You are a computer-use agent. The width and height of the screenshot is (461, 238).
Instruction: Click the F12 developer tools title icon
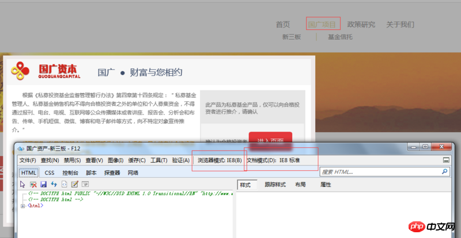click(x=21, y=149)
